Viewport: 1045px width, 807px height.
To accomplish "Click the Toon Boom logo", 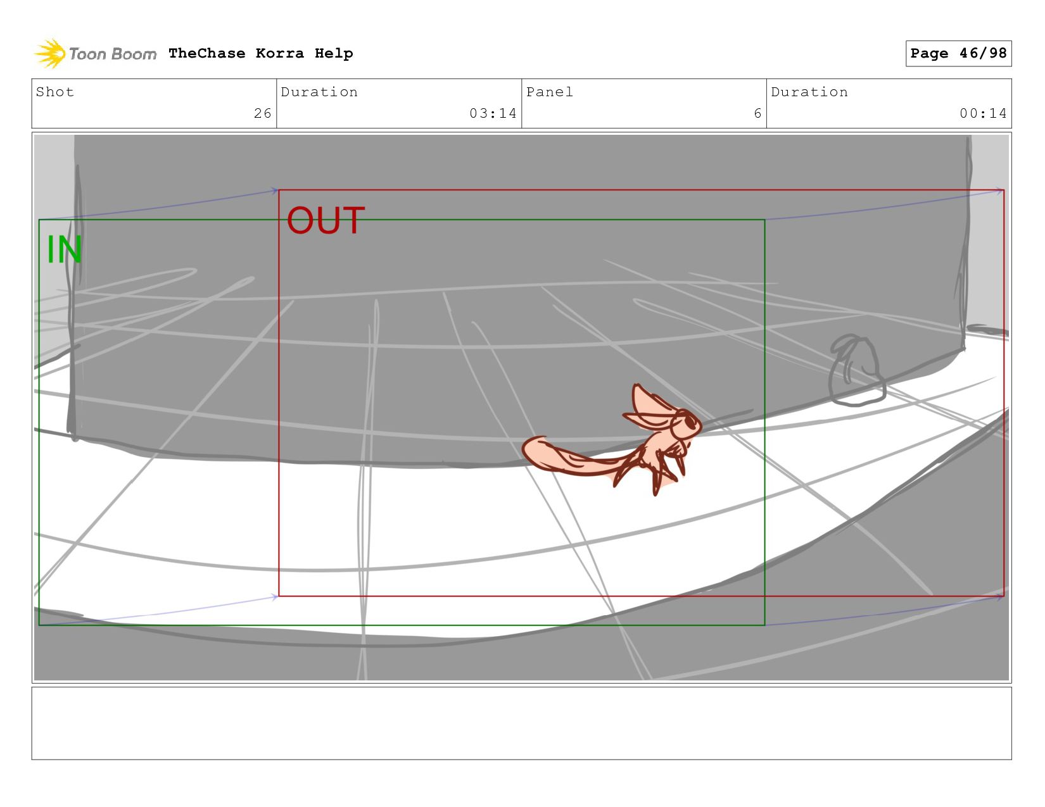I will [95, 54].
